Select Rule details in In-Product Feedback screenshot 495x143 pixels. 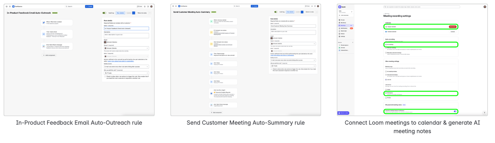[x=120, y=13]
